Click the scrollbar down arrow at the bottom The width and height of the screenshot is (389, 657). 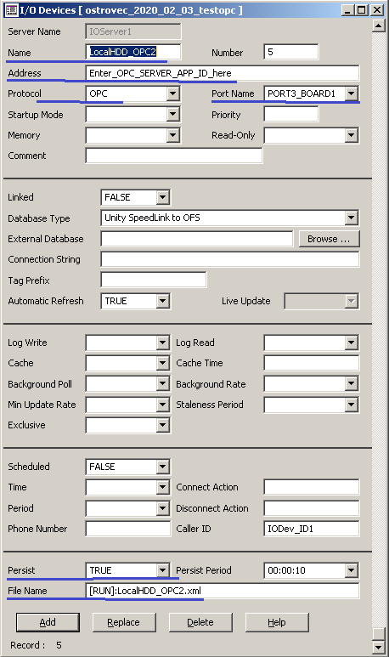(378, 647)
